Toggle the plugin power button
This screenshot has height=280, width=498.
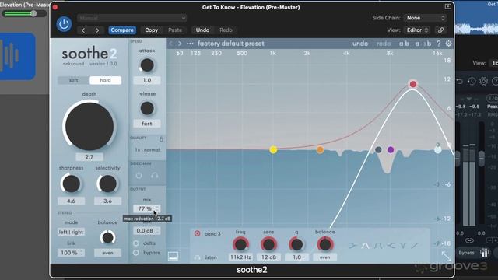click(x=64, y=24)
